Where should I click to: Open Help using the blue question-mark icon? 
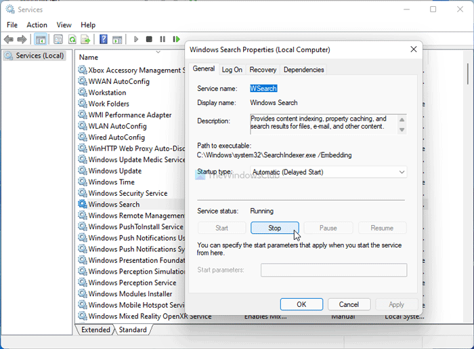coord(104,39)
